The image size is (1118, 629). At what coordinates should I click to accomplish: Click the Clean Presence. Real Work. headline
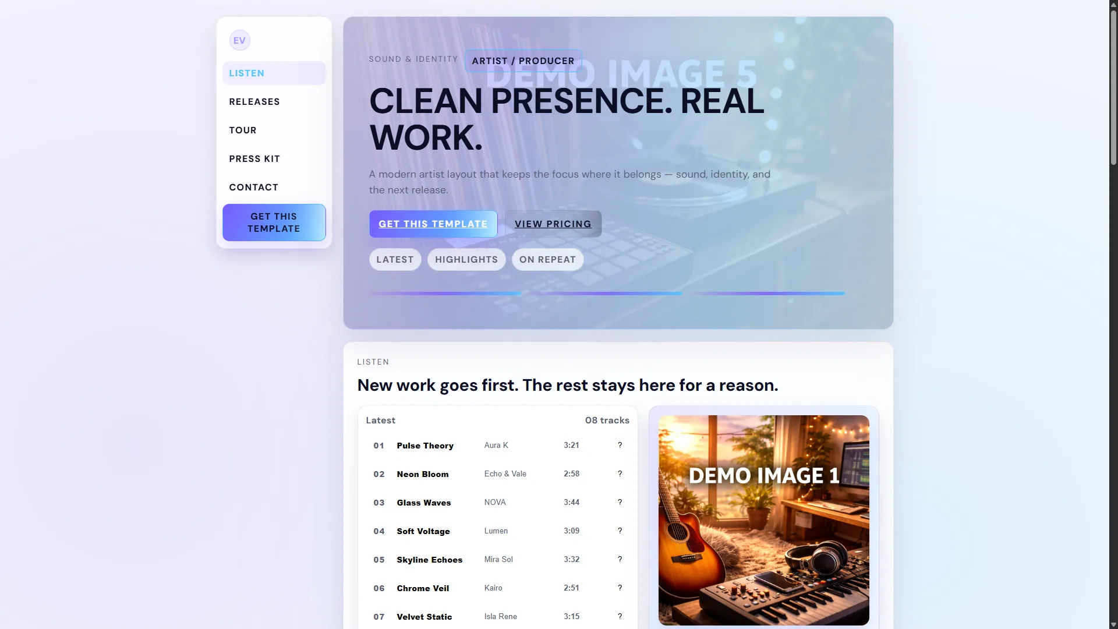click(567, 119)
